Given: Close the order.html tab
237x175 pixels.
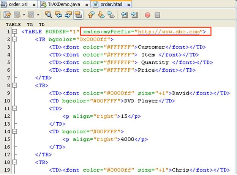Looking at the screenshot, I should pos(129,5).
